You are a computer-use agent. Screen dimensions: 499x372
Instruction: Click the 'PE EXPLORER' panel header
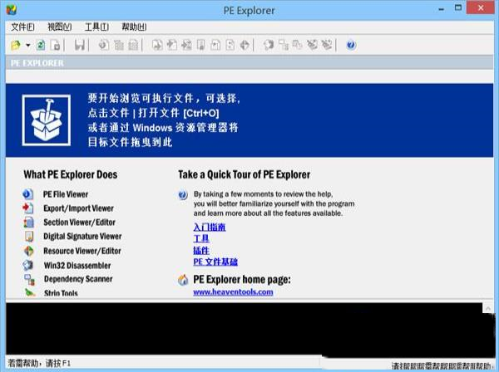pyautogui.click(x=37, y=63)
